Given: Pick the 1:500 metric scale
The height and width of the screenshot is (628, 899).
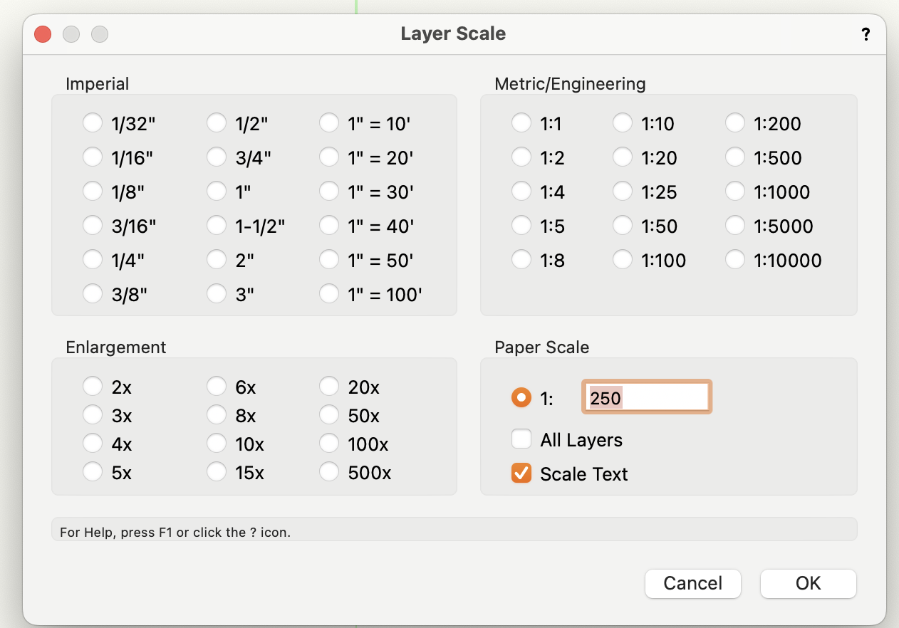Looking at the screenshot, I should [735, 157].
